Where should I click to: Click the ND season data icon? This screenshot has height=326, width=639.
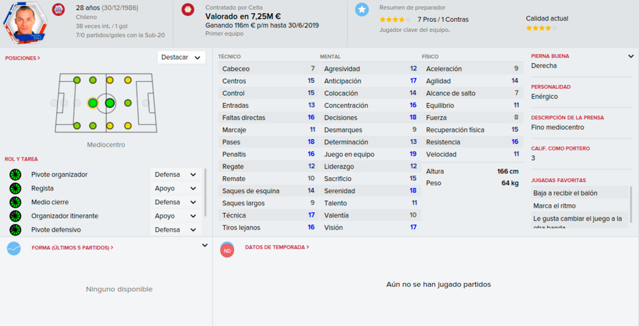pyautogui.click(x=227, y=250)
